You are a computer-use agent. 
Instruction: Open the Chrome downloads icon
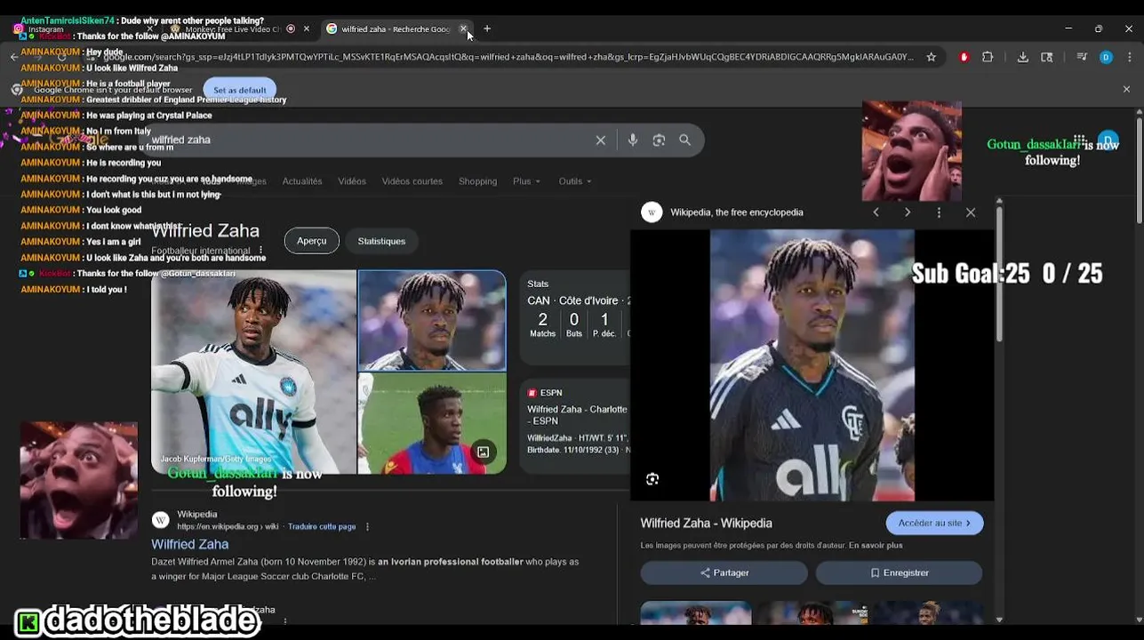click(x=1023, y=57)
